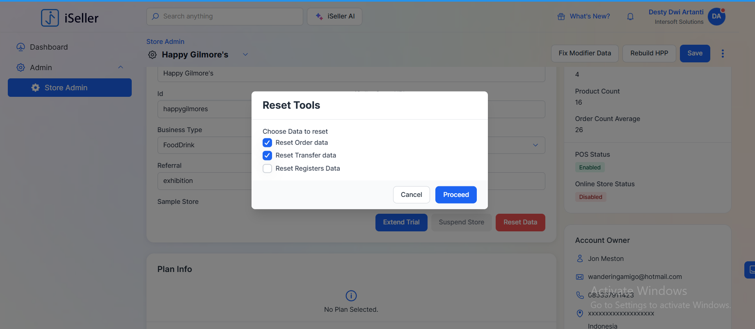
Task: Expand the Happy Gilmore's store dropdown
Action: tap(245, 55)
